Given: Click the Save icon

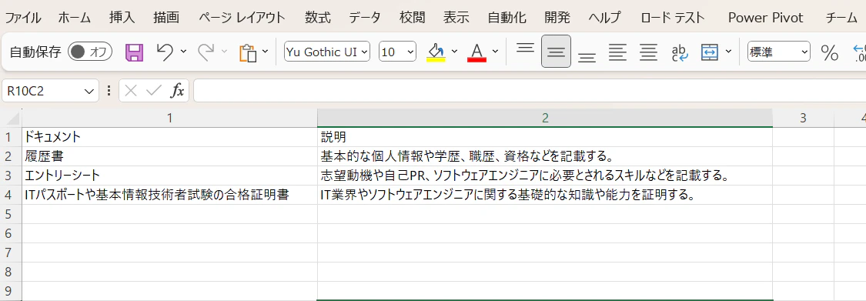Looking at the screenshot, I should click(134, 52).
